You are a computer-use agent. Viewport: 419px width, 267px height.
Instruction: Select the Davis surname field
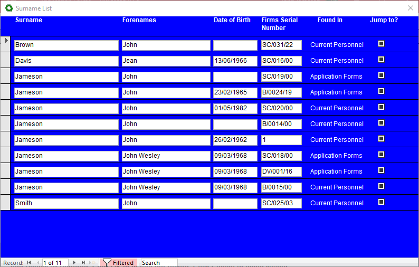point(66,61)
